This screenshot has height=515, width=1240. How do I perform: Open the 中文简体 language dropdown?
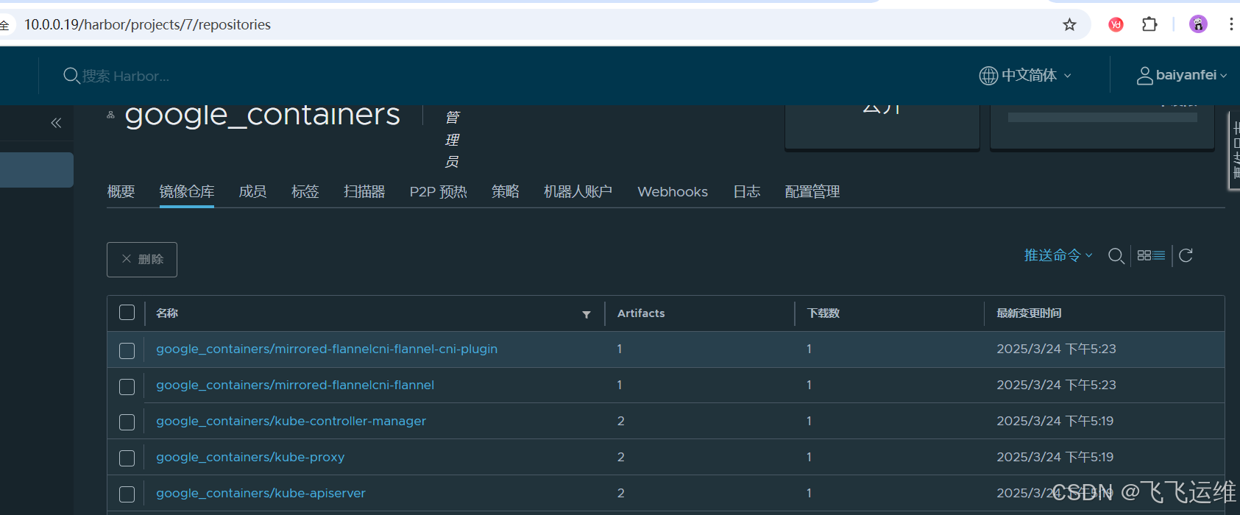pos(1035,75)
